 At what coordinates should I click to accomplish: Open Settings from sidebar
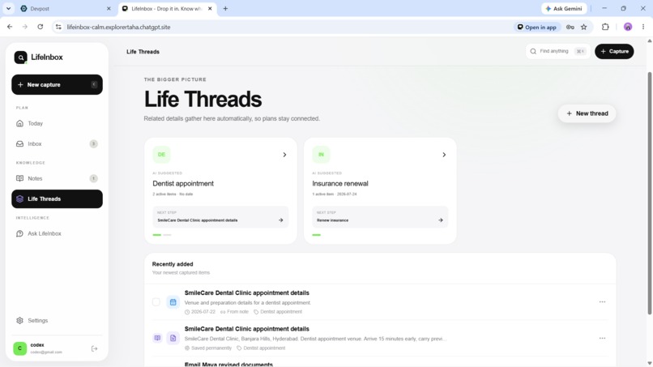click(x=57, y=320)
